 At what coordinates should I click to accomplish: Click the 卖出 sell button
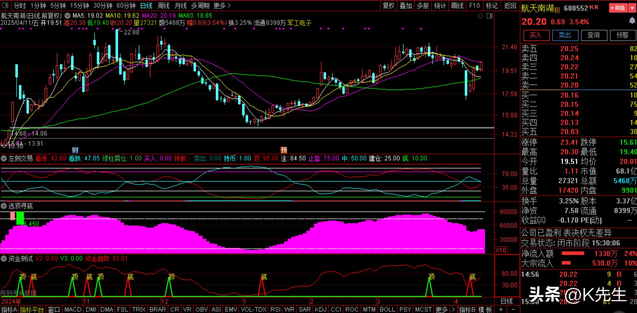coord(565,35)
